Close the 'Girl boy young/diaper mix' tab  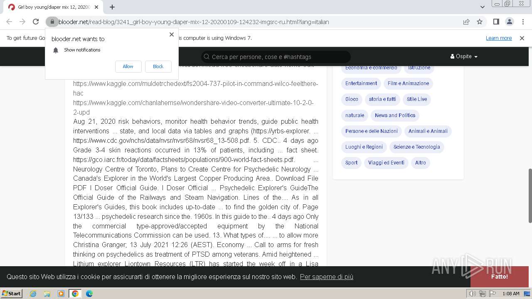pos(96,7)
